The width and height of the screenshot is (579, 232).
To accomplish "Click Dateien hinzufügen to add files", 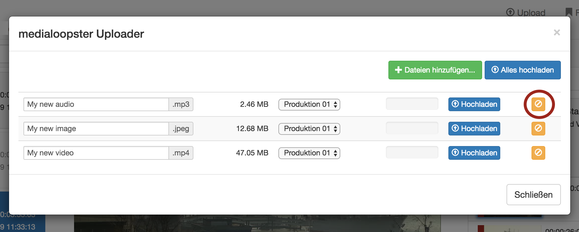I will [x=435, y=70].
